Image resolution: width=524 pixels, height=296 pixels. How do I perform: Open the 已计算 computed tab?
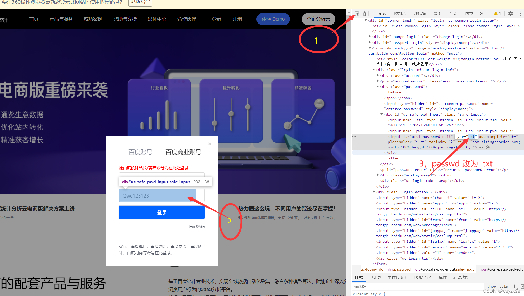coord(375,277)
